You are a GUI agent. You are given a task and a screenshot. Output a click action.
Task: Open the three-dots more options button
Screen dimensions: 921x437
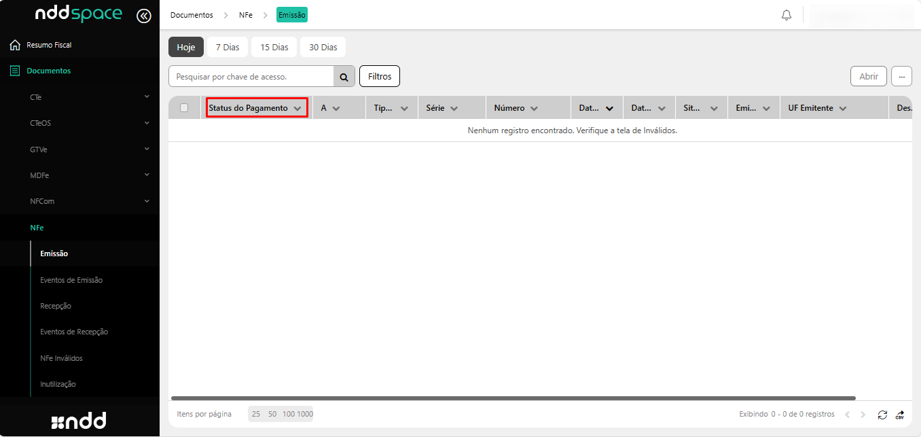(901, 76)
